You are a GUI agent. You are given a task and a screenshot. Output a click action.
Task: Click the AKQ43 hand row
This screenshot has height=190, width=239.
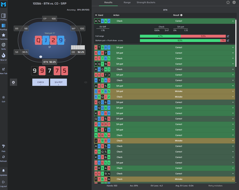[x=165, y=69]
